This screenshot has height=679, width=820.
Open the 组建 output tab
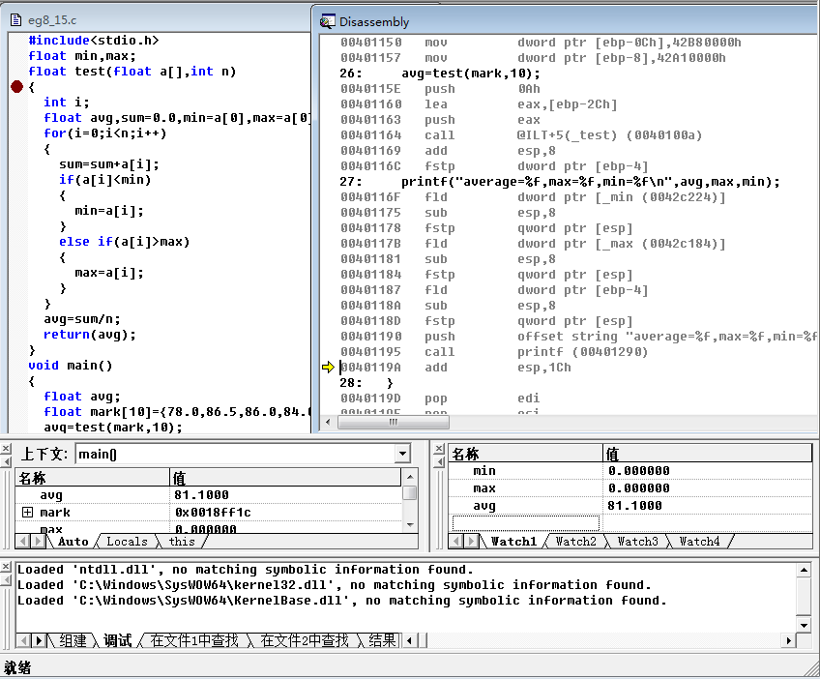tap(73, 640)
